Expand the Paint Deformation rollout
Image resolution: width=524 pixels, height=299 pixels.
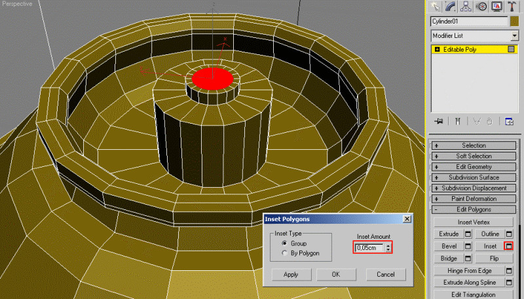474,199
